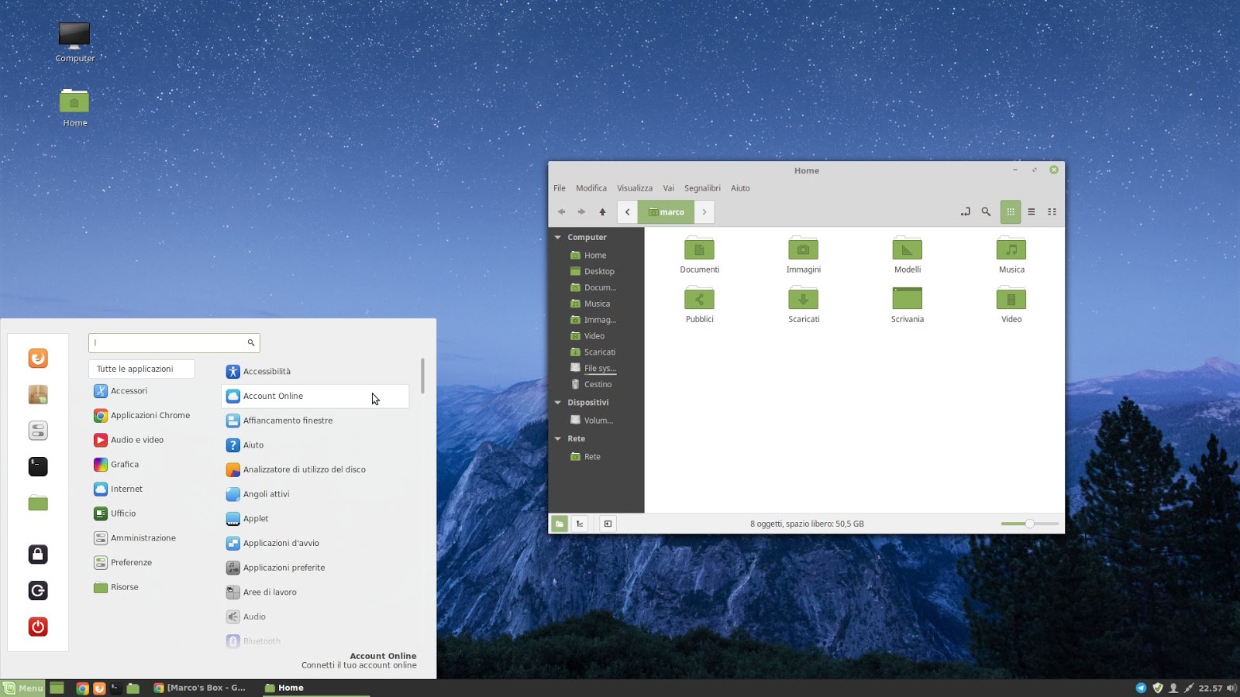
Task: Select the Computer icon on the desktop
Action: pyautogui.click(x=74, y=42)
